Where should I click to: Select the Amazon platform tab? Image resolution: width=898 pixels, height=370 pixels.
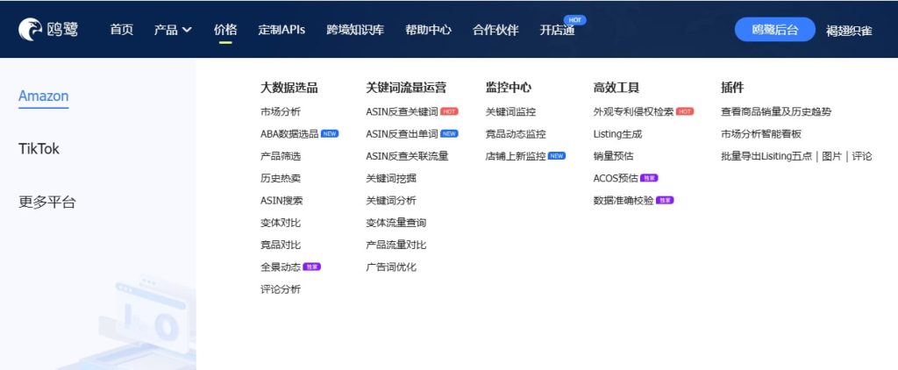(x=44, y=96)
